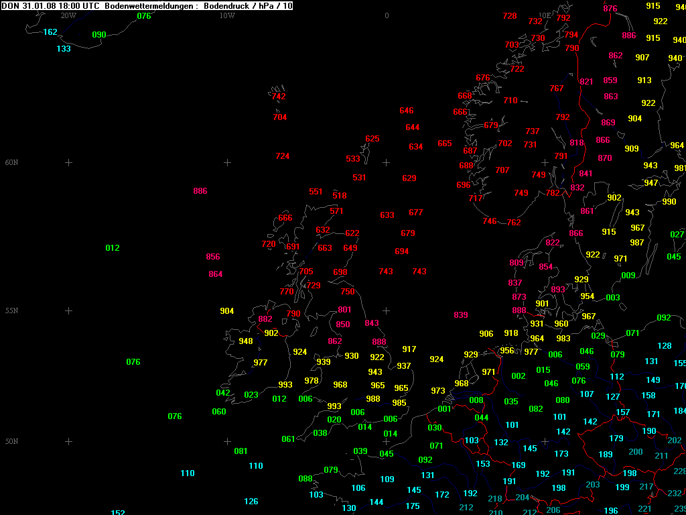Click the green 061 station value
686x515 pixels.
point(288,439)
